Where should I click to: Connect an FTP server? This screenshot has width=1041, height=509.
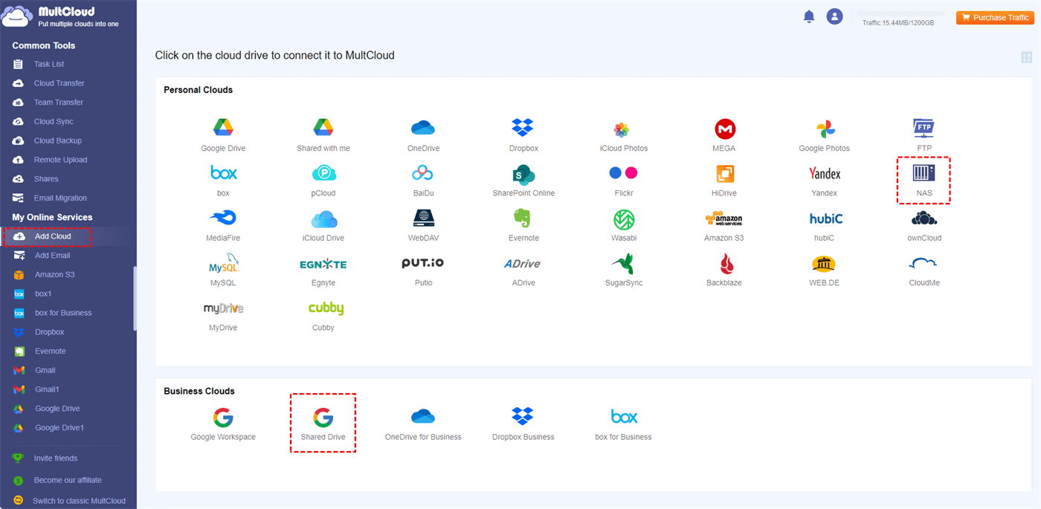pyautogui.click(x=924, y=128)
